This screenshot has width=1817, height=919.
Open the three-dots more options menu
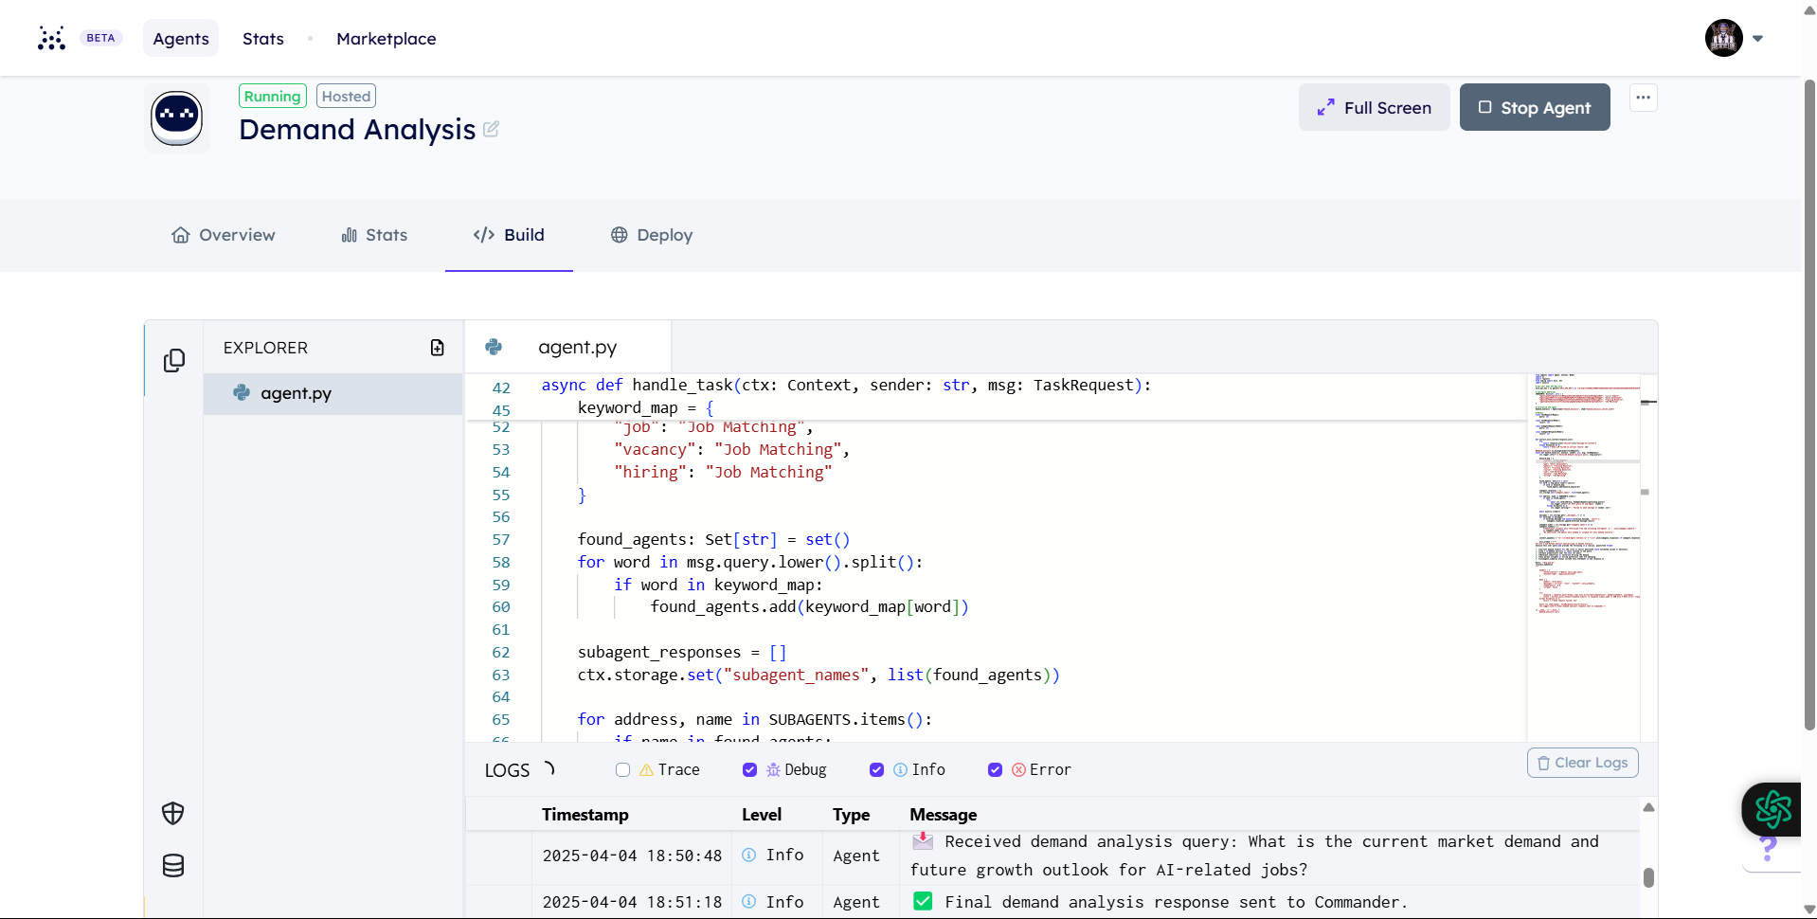[x=1643, y=98]
